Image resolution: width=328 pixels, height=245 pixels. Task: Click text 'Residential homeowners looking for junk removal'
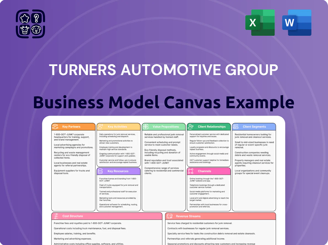tap(253, 136)
